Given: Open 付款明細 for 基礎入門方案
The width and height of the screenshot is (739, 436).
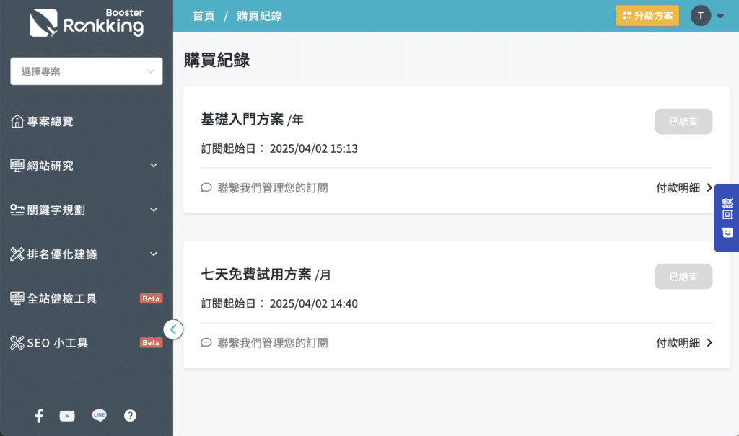Looking at the screenshot, I should point(683,188).
